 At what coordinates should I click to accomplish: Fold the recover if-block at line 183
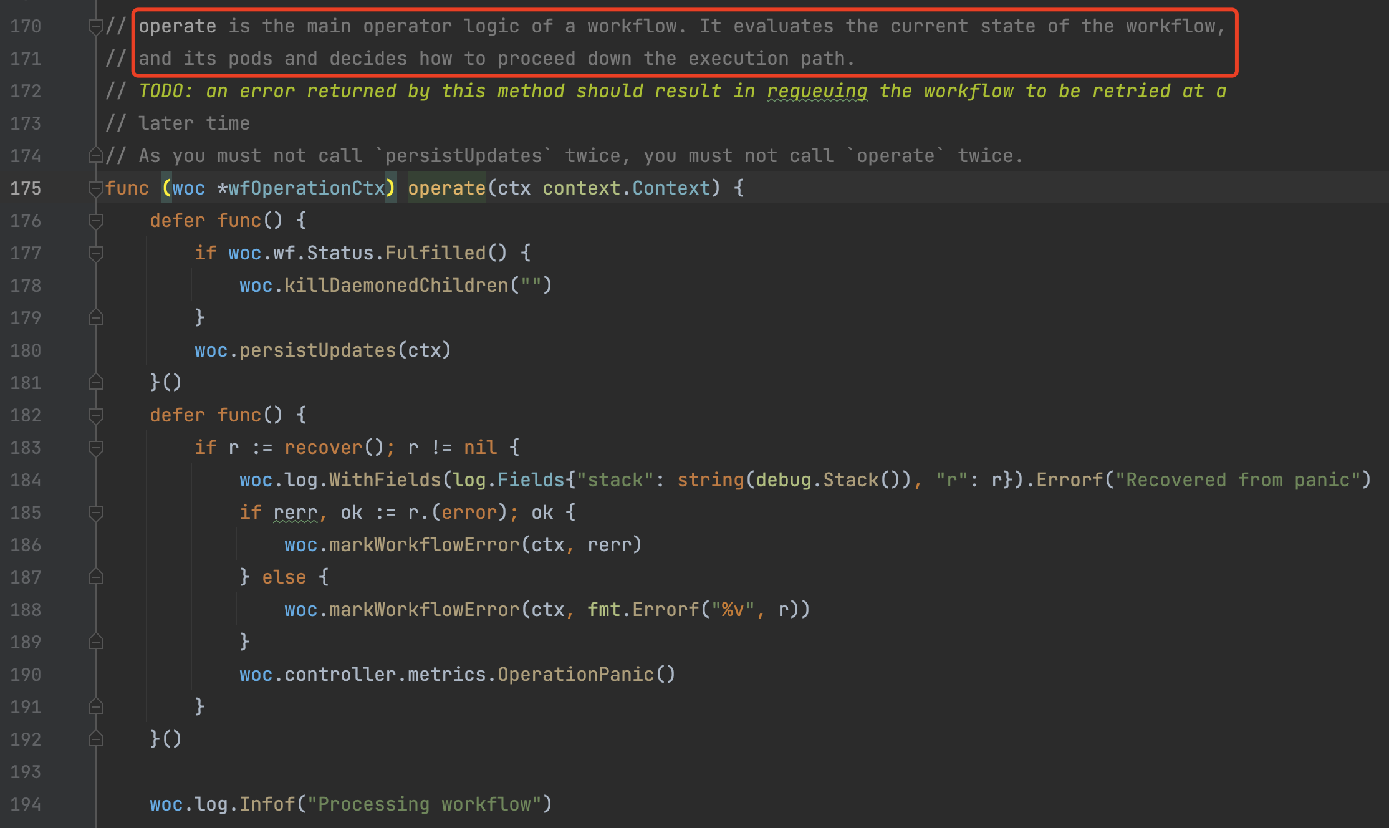tap(95, 448)
